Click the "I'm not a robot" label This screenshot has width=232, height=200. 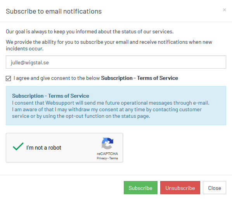coord(44,148)
